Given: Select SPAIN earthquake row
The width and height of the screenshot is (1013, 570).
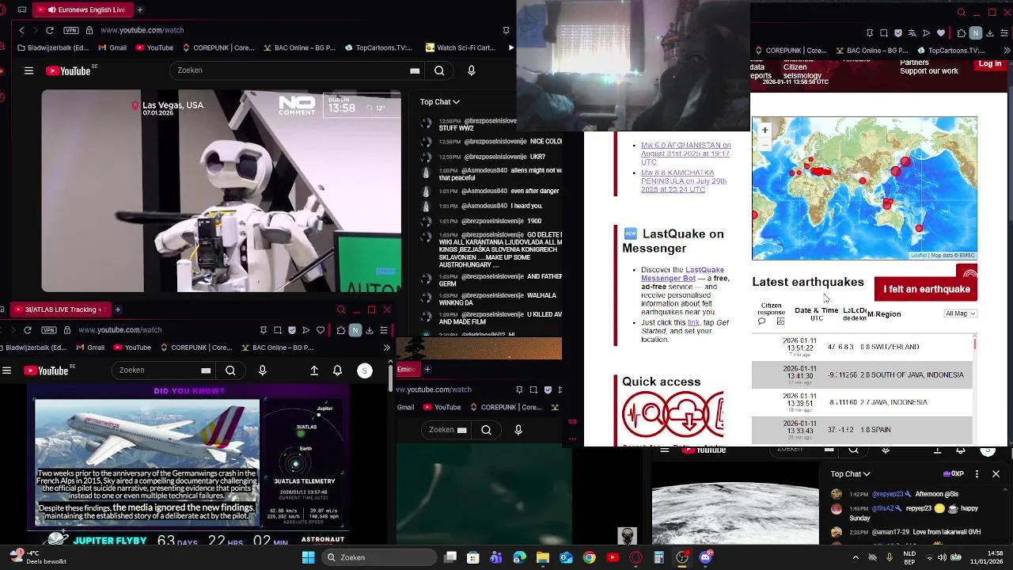Looking at the screenshot, I should coord(862,430).
